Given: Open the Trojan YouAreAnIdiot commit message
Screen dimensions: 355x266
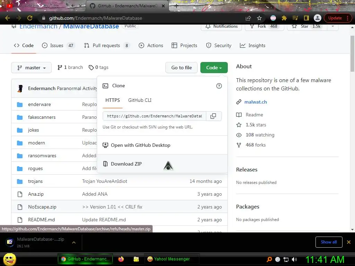Looking at the screenshot, I should coord(104,181).
